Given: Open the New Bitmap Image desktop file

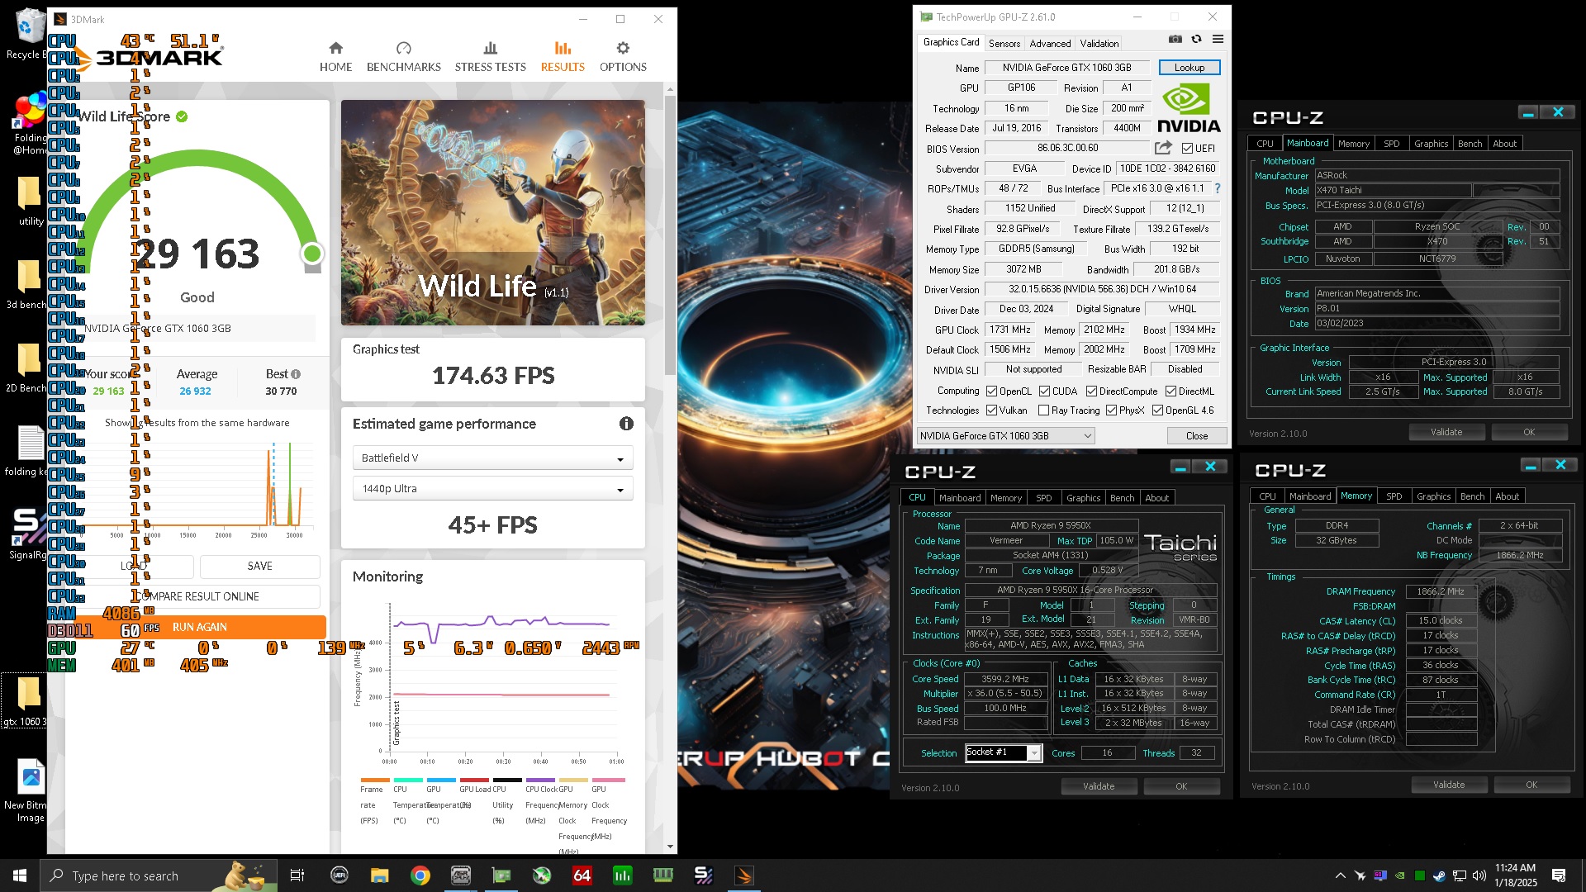Looking at the screenshot, I should (29, 790).
